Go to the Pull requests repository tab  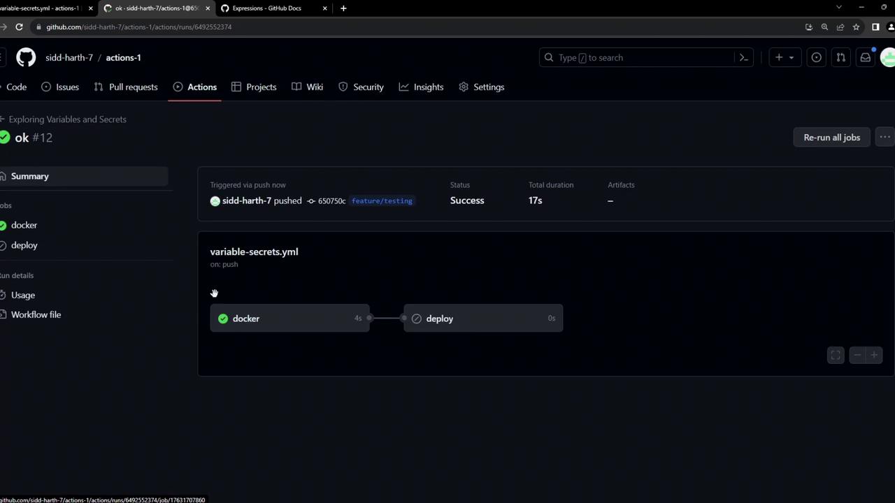[x=126, y=87]
